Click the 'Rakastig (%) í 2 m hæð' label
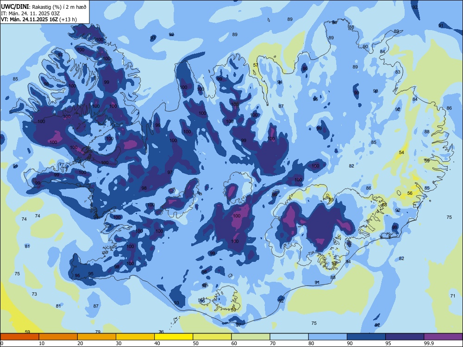This screenshot has width=463, height=347. tap(60, 7)
